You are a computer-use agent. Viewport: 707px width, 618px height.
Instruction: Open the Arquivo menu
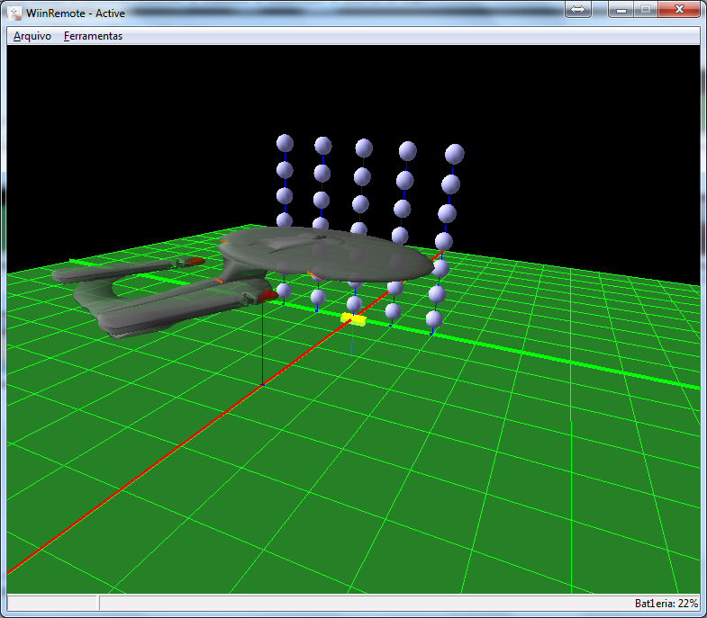tap(32, 36)
